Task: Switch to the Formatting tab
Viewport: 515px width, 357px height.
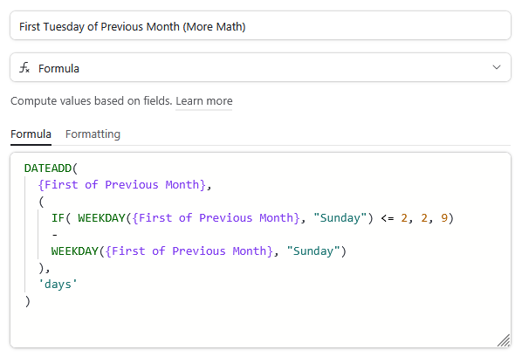Action: point(93,134)
